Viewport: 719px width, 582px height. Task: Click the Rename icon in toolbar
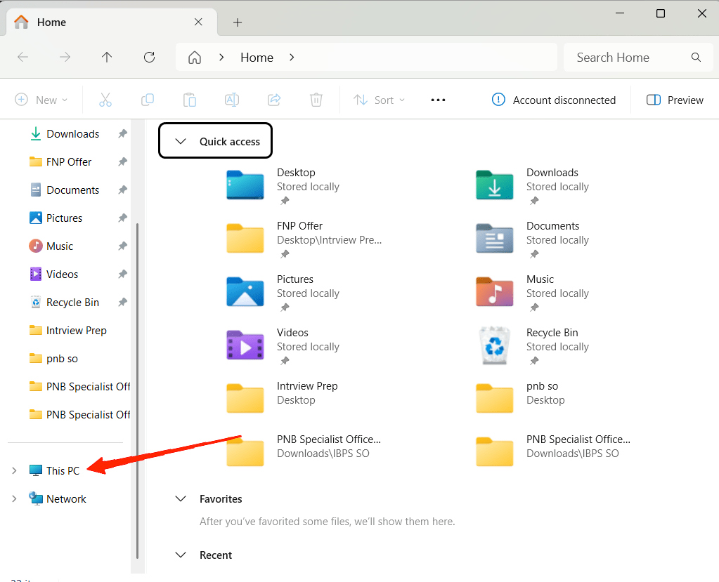pyautogui.click(x=232, y=100)
